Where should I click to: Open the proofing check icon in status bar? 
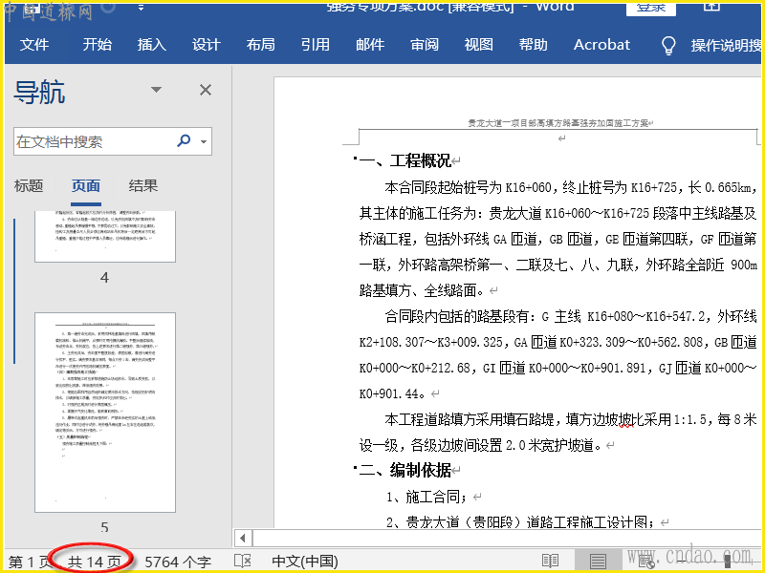(243, 562)
